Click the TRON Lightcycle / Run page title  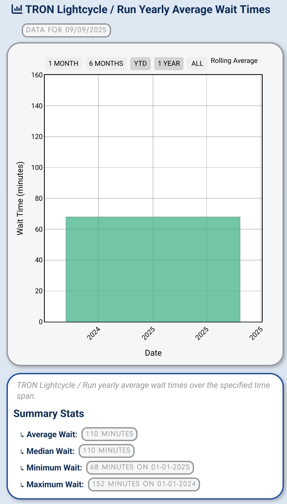coord(148,9)
